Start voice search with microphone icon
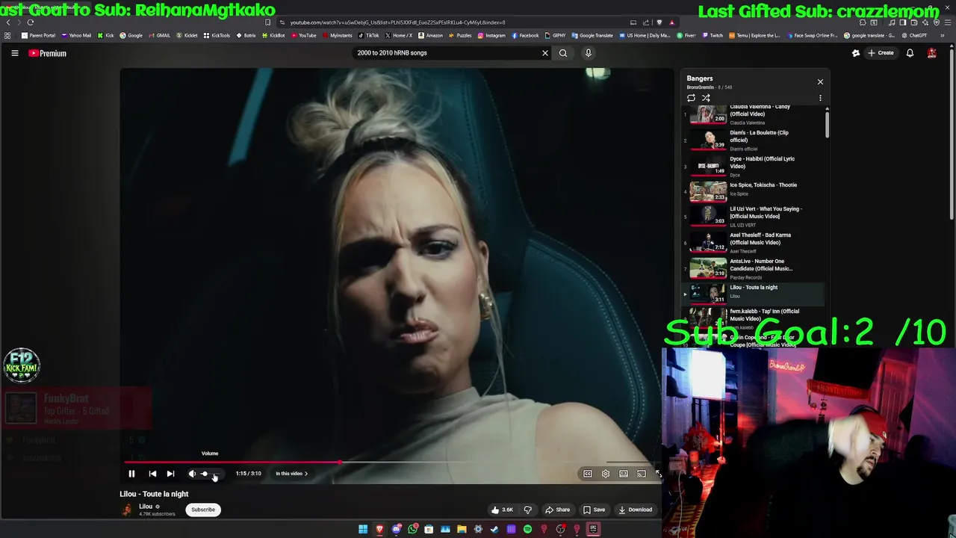 [589, 53]
